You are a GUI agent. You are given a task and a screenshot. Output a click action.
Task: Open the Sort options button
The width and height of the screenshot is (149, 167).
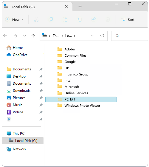[128, 20]
